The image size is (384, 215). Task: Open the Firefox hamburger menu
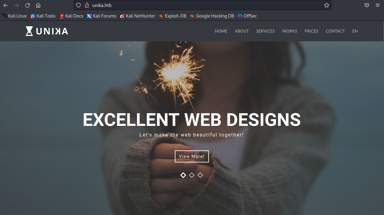pos(378,5)
